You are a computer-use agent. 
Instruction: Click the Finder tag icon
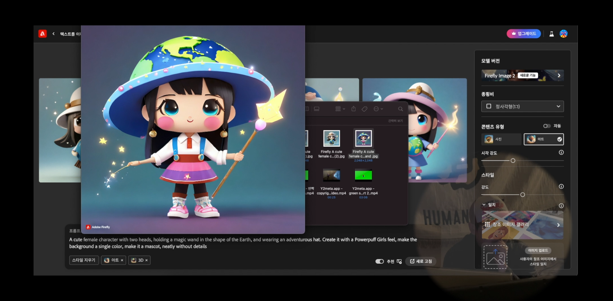tap(364, 109)
